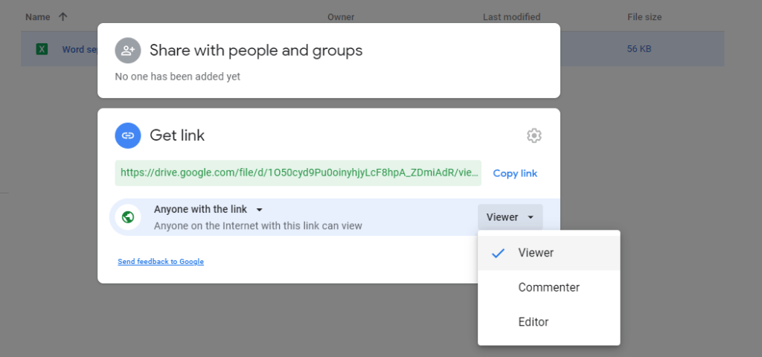Click the 'Share with people and groups' heading
Screen dimensions: 762x357
click(x=256, y=51)
